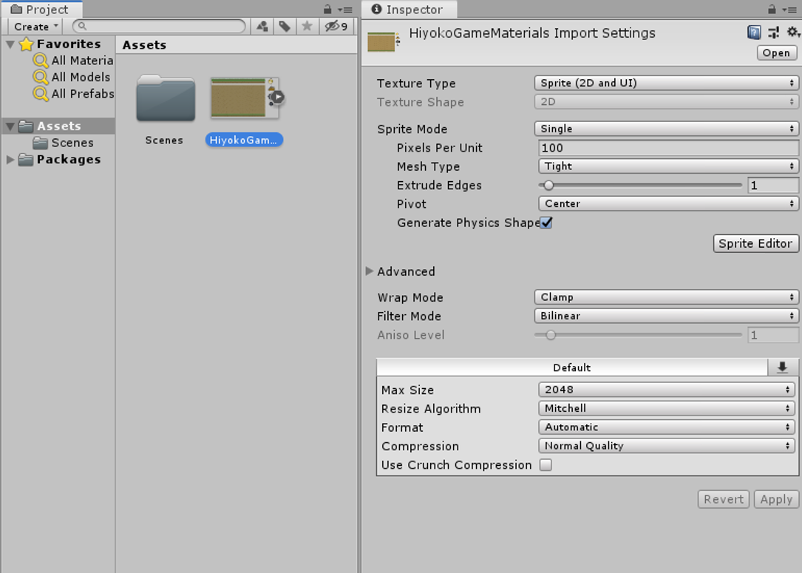Open the search by type filter

click(x=262, y=26)
